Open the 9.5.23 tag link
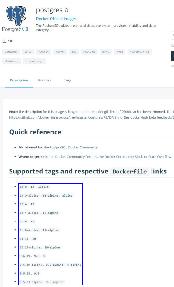174x287 pixels. click(25, 273)
